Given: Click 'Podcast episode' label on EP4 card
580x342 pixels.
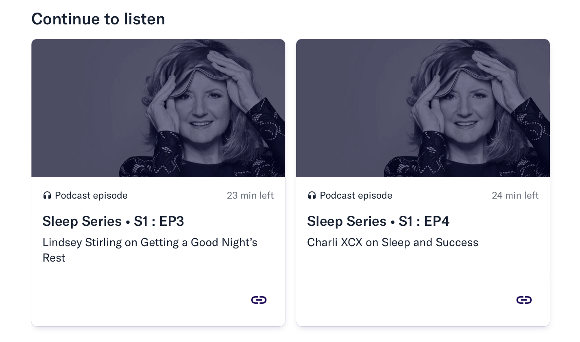Looking at the screenshot, I should pos(356,195).
